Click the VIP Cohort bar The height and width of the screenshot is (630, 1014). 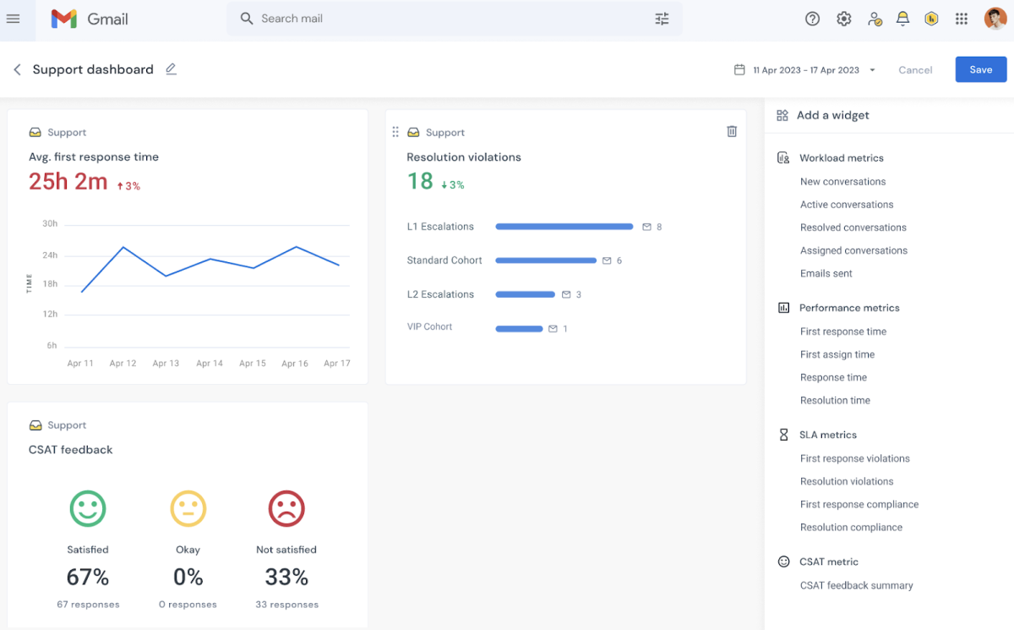[x=519, y=328]
